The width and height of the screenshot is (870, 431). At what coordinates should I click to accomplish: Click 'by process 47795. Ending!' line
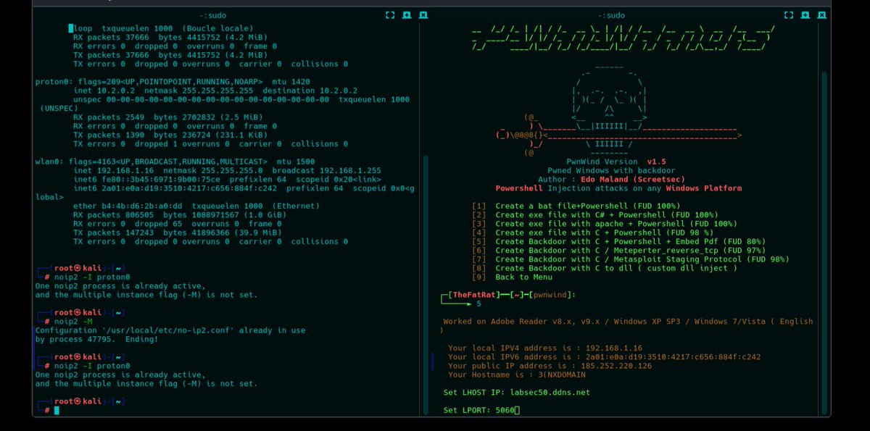[96, 339]
